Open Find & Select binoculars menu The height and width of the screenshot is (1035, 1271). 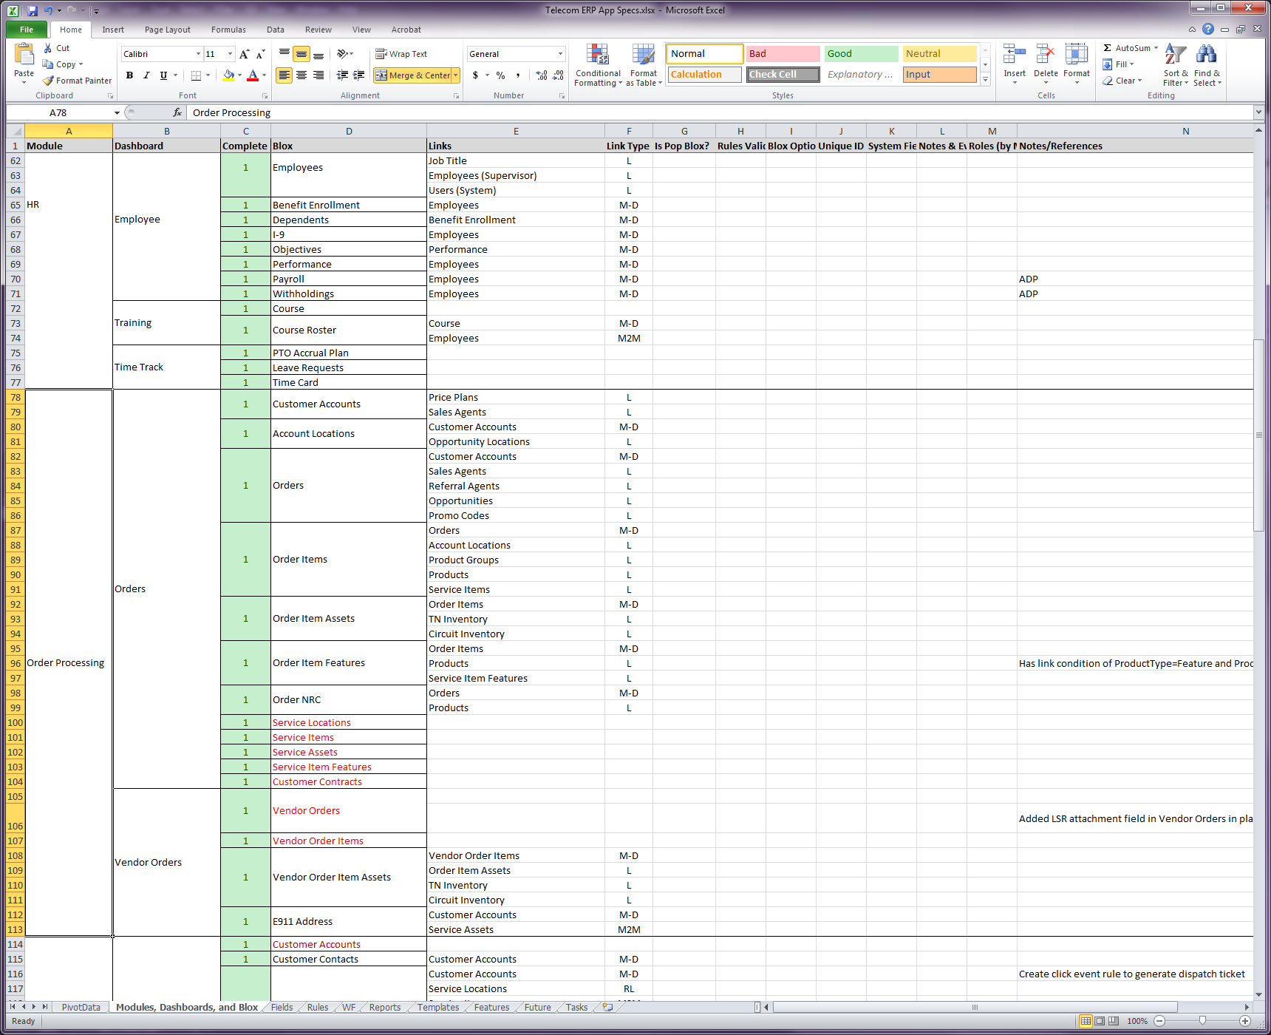point(1207,65)
